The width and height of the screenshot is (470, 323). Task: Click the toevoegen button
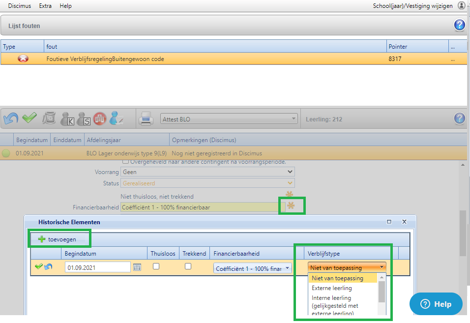[59, 239]
